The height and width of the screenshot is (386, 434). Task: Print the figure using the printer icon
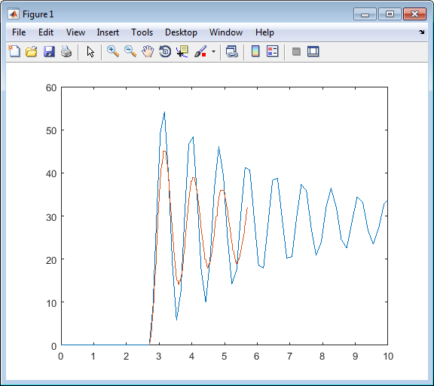(x=66, y=51)
